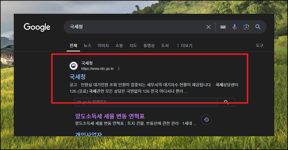Screen dimensions: 288x150
Task: Select the 전체 tab
Action: (x=73, y=45)
